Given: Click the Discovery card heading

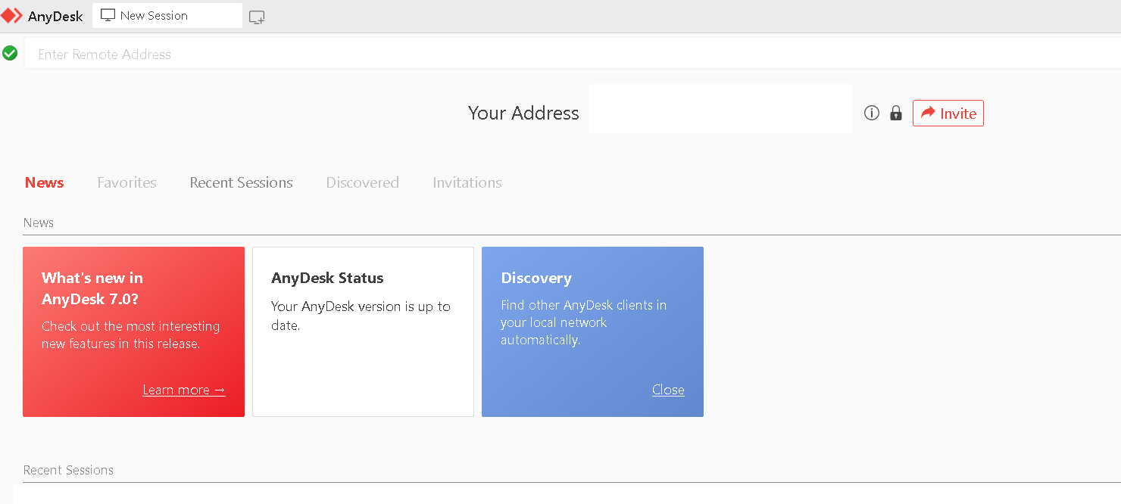Looking at the screenshot, I should pos(536,278).
